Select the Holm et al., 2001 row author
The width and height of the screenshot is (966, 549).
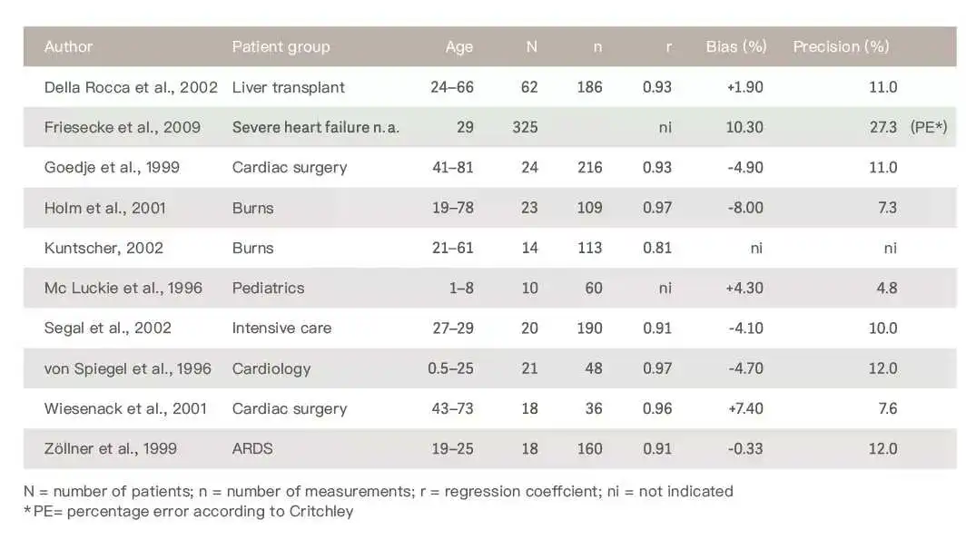105,208
